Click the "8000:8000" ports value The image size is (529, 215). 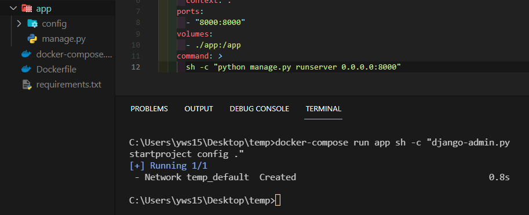point(220,22)
